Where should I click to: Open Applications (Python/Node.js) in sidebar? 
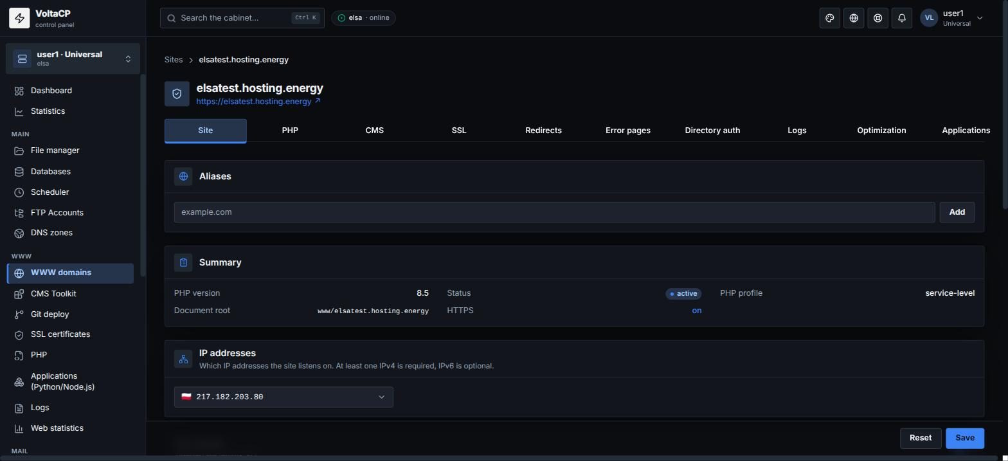[x=71, y=381]
